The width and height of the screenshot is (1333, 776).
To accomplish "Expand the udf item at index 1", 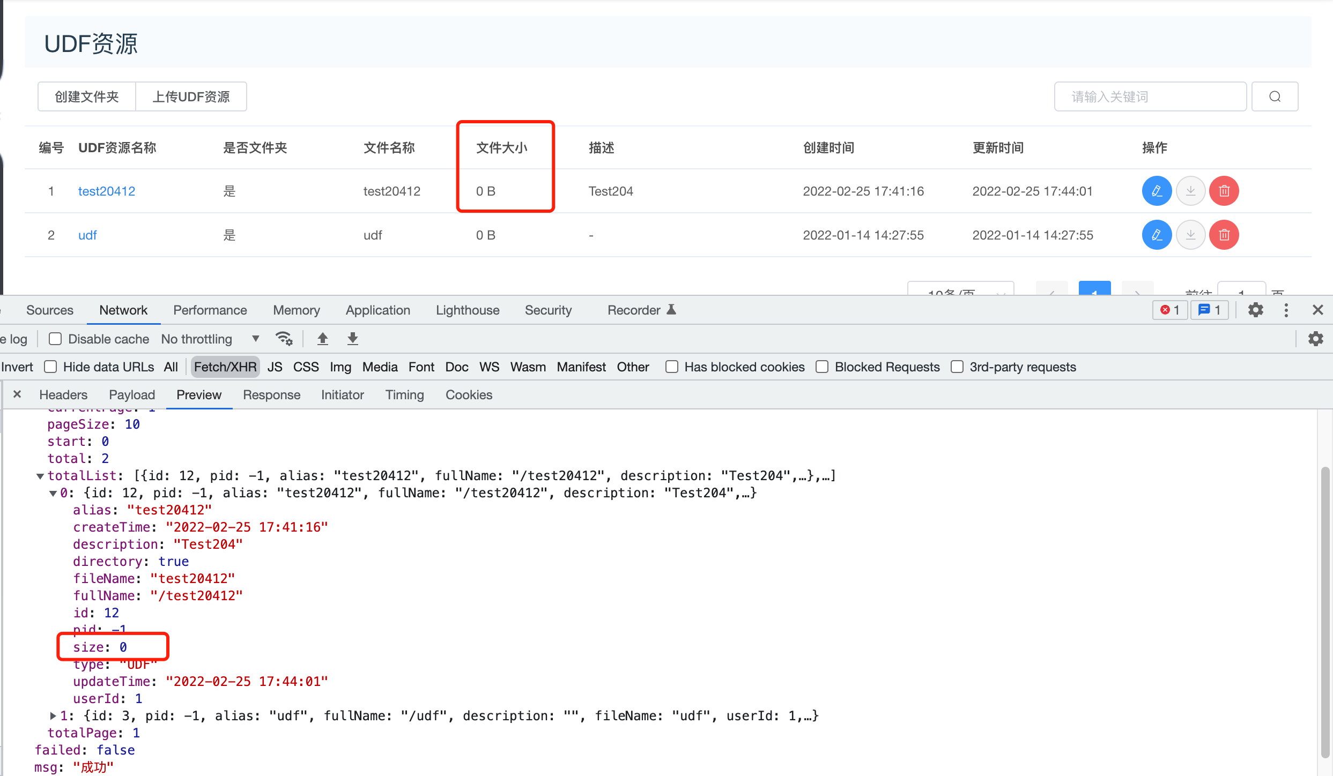I will point(53,715).
